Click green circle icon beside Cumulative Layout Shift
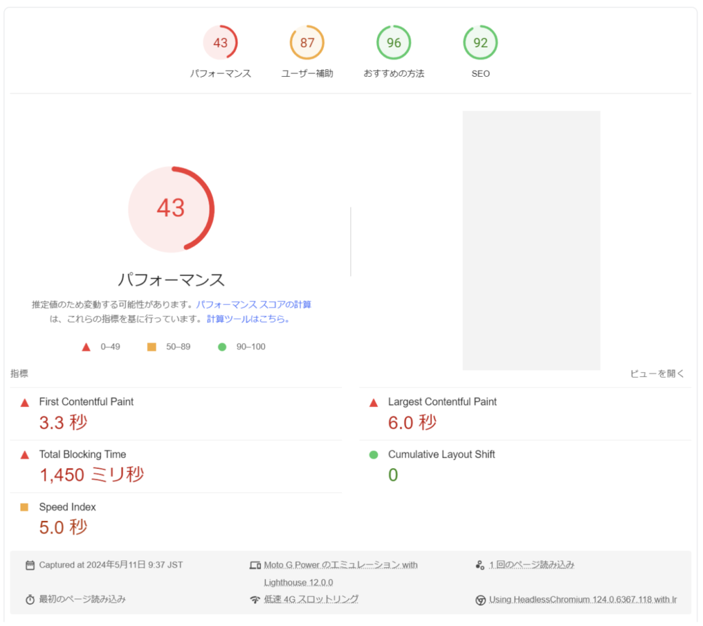The height and width of the screenshot is (626, 703). click(x=373, y=454)
